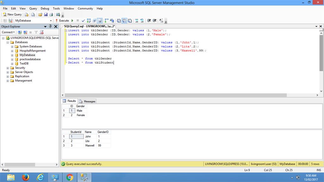The height and width of the screenshot is (182, 324).
Task: Open the SQL editor toolbar overflow options
Action: [x=166, y=21]
